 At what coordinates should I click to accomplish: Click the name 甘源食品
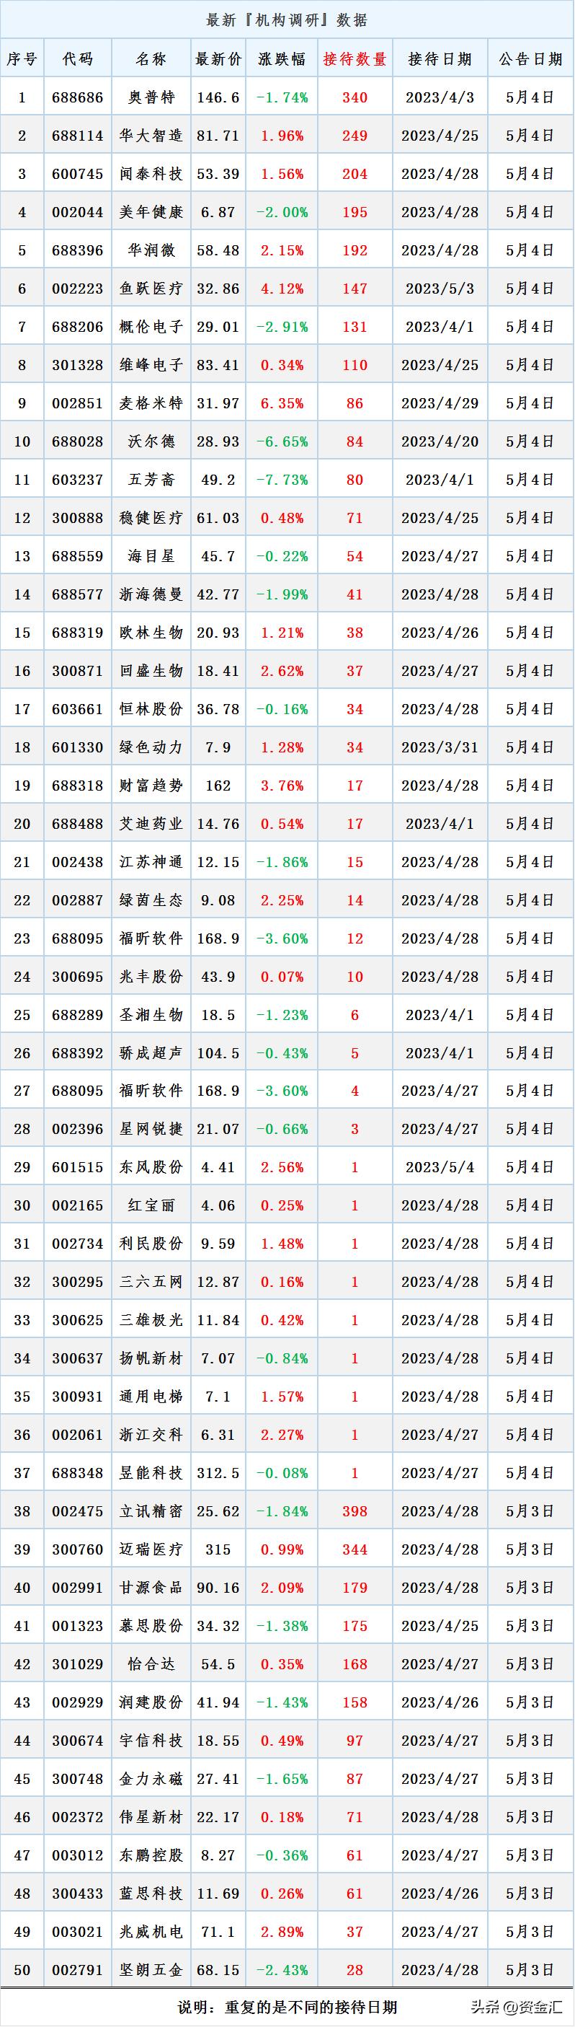point(151,1588)
